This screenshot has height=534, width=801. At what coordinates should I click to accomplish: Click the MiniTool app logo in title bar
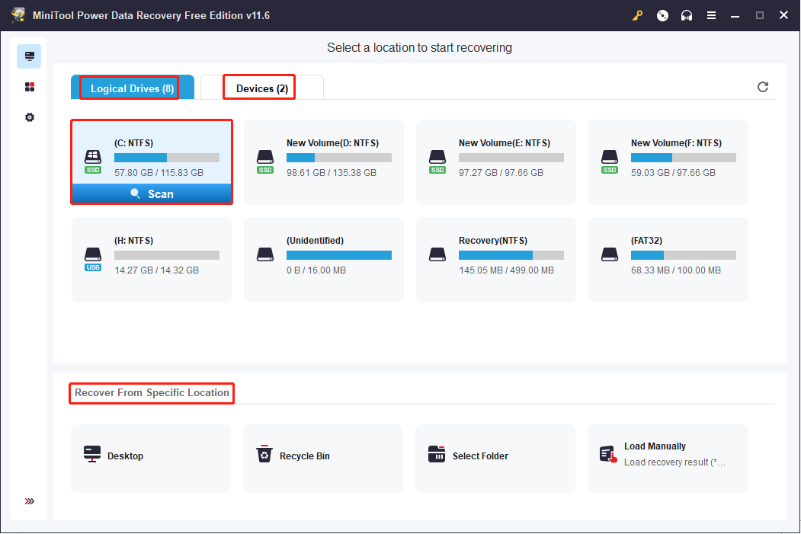pos(18,15)
